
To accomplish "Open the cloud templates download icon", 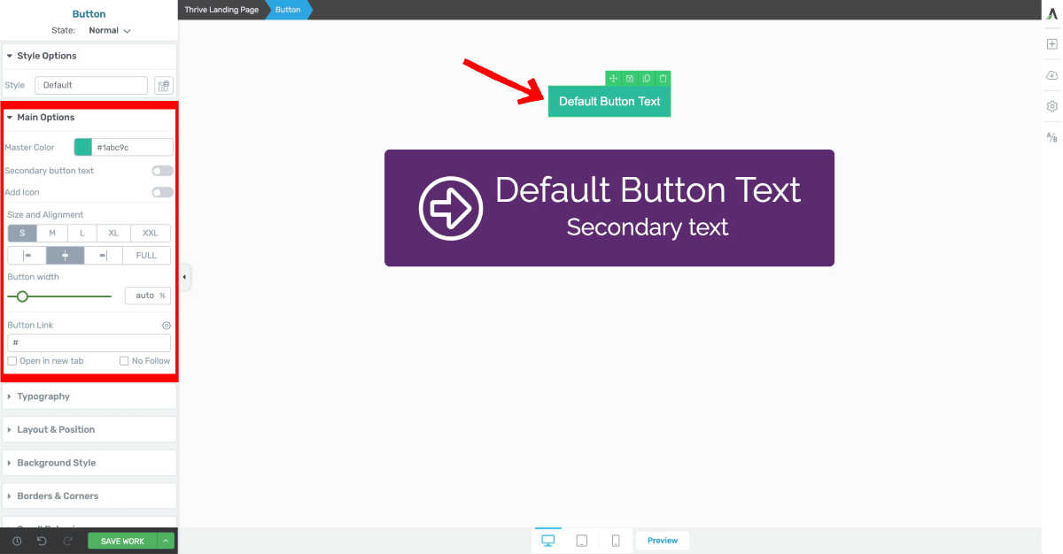I will pos(1051,75).
